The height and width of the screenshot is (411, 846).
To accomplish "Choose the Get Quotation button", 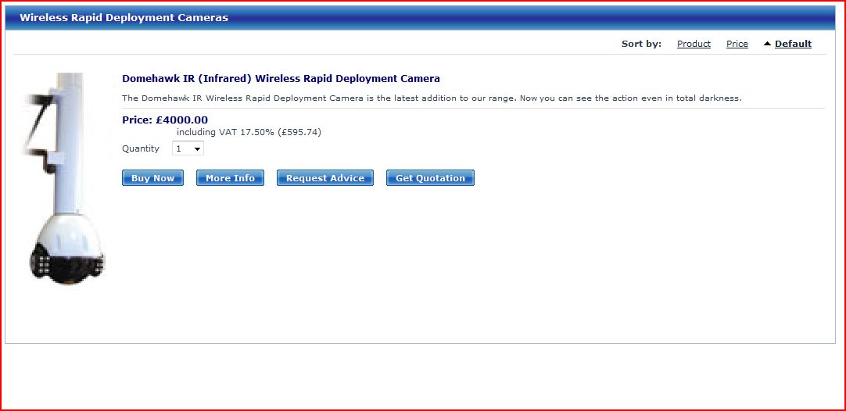I will click(430, 178).
